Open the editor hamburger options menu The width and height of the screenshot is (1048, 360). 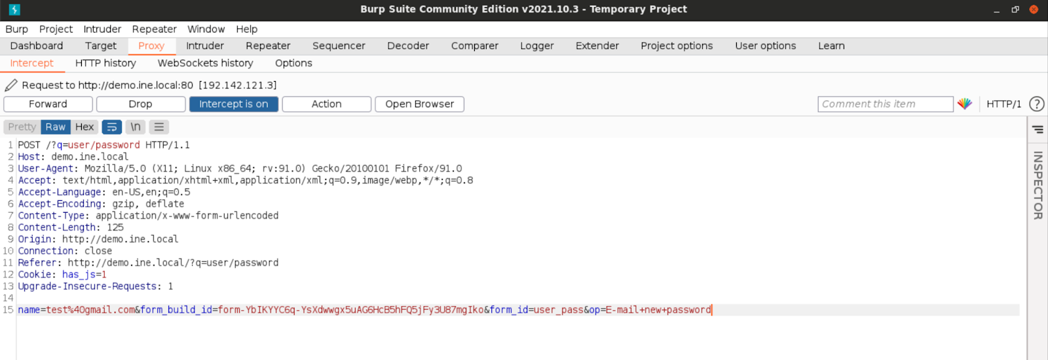click(x=159, y=127)
